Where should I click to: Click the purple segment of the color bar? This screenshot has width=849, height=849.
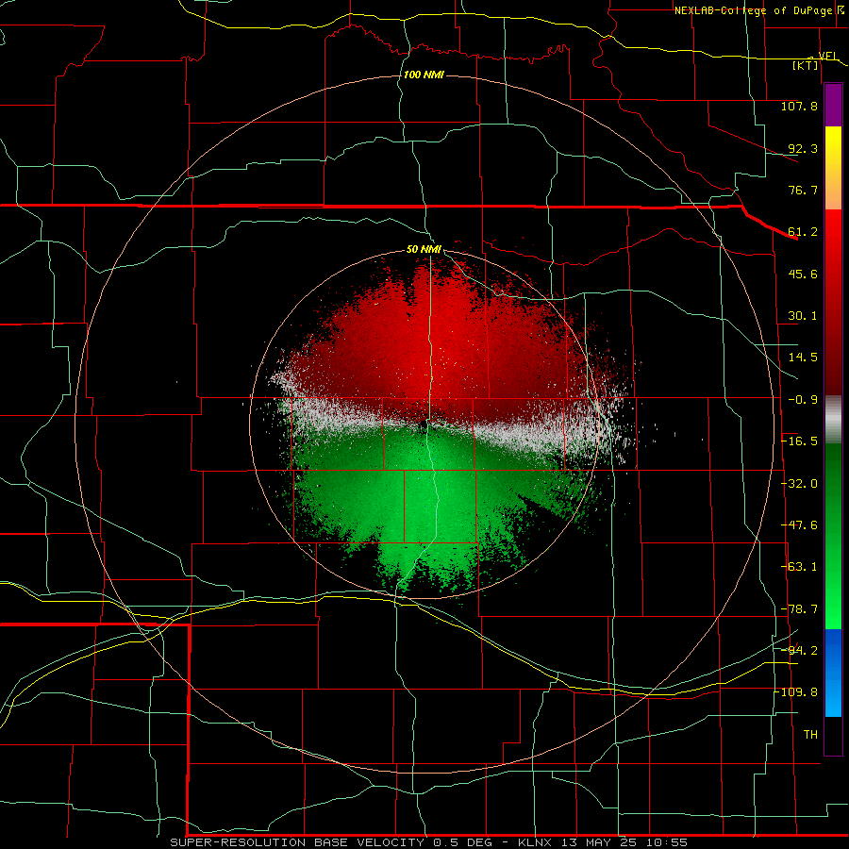click(x=833, y=105)
